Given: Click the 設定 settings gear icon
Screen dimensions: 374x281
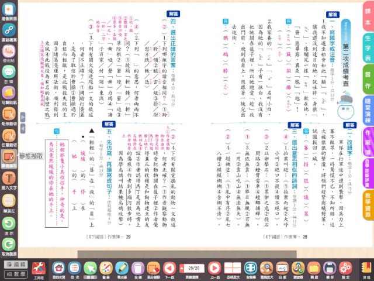Looking at the screenshot, I should click(346, 267).
